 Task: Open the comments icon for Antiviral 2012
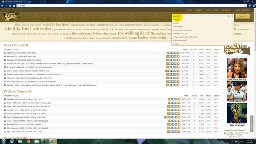click(168, 56)
